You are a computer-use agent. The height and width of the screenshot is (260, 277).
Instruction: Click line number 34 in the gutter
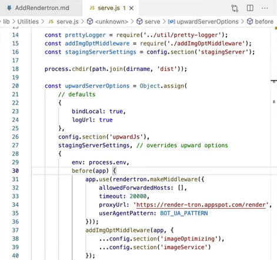[x=15, y=205]
